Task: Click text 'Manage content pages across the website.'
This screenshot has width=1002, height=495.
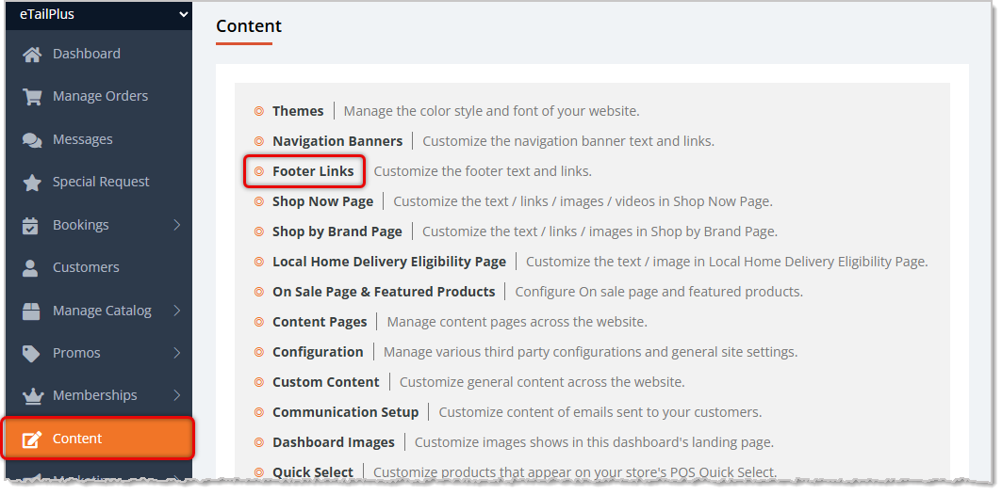Action: coord(517,322)
